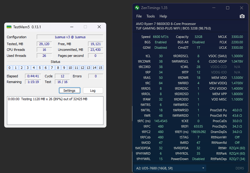The width and height of the screenshot is (250, 173).
Task: Click the tRFC (ns) value 145.4545
Action: coord(160,121)
